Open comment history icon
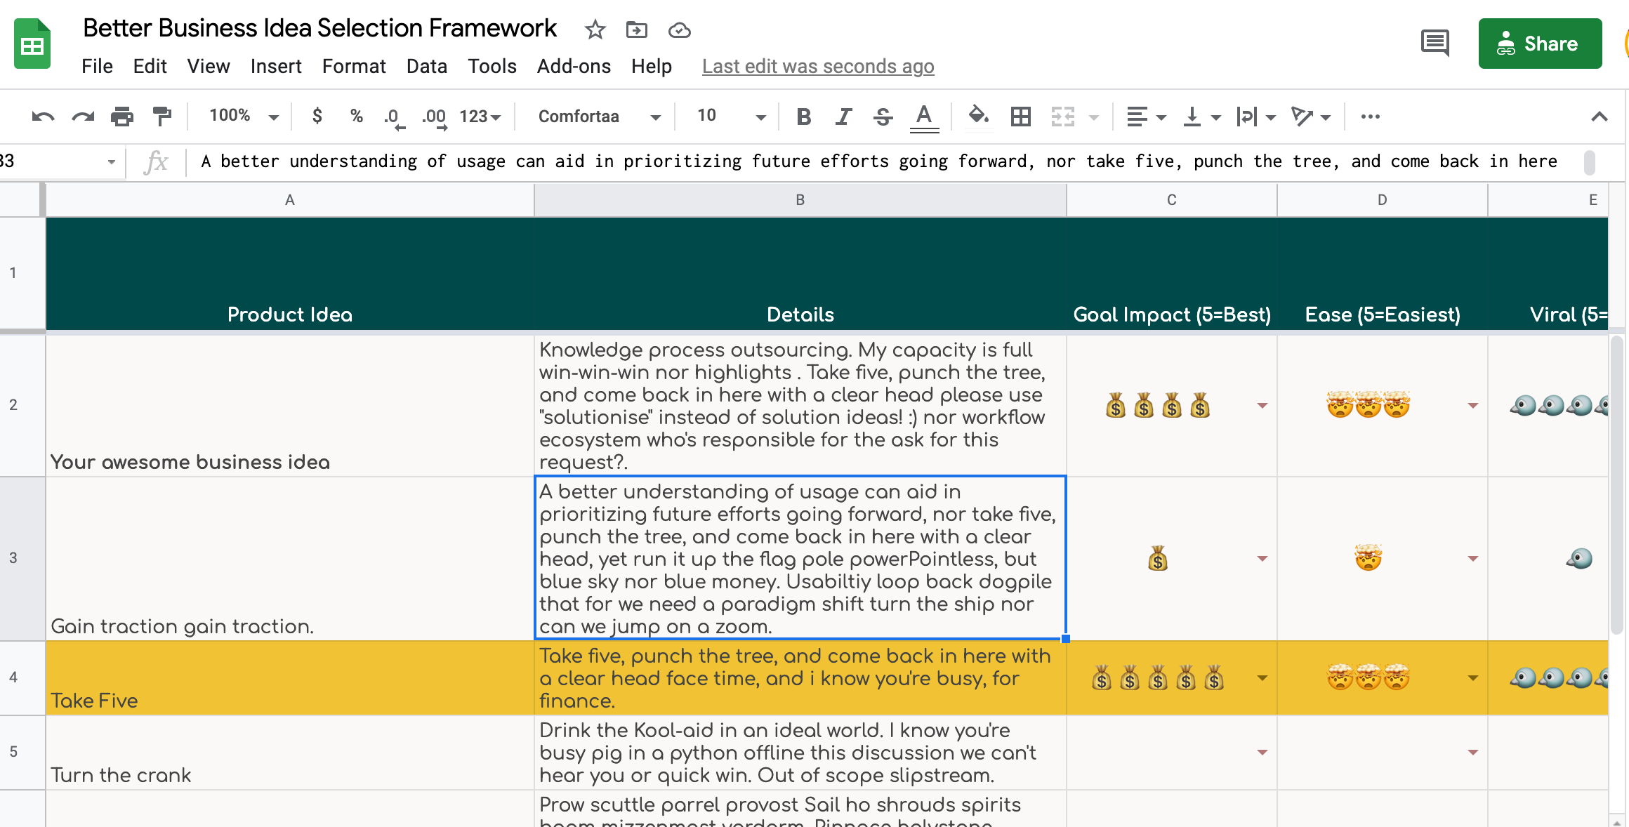1629x827 pixels. pyautogui.click(x=1435, y=44)
